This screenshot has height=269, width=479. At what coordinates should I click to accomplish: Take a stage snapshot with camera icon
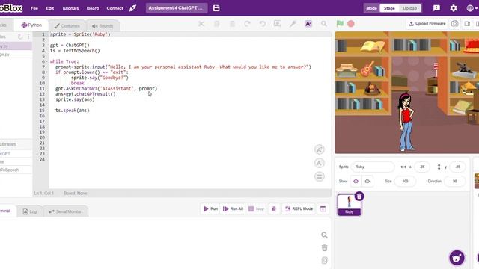coord(454,23)
